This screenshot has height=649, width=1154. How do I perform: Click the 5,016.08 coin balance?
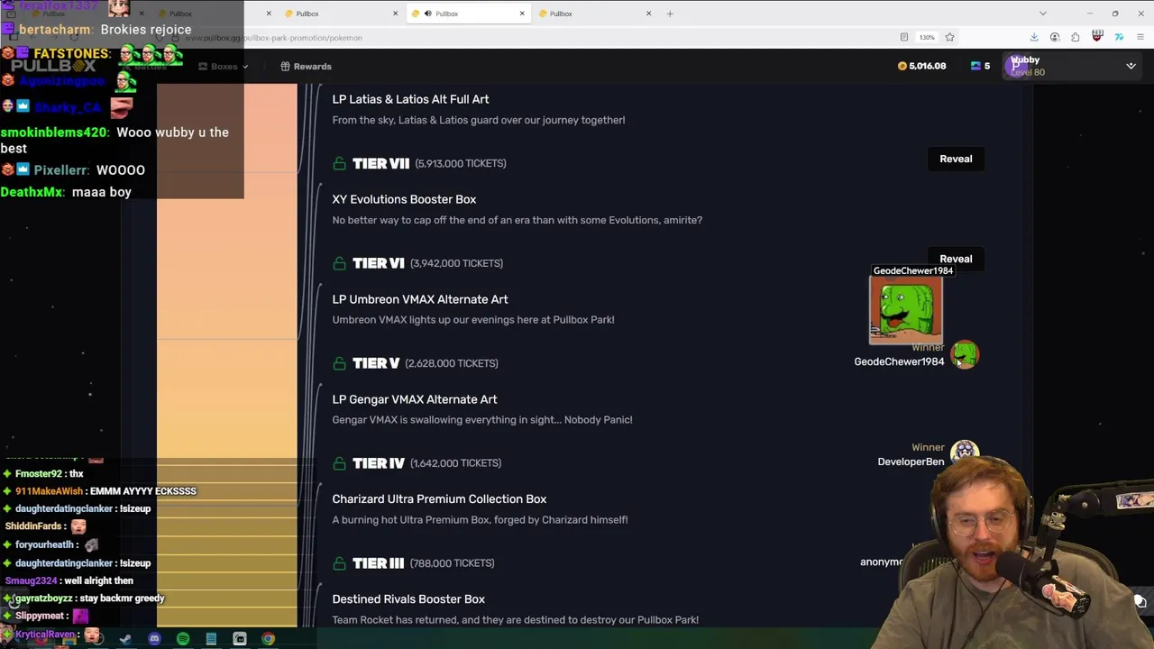pyautogui.click(x=927, y=66)
